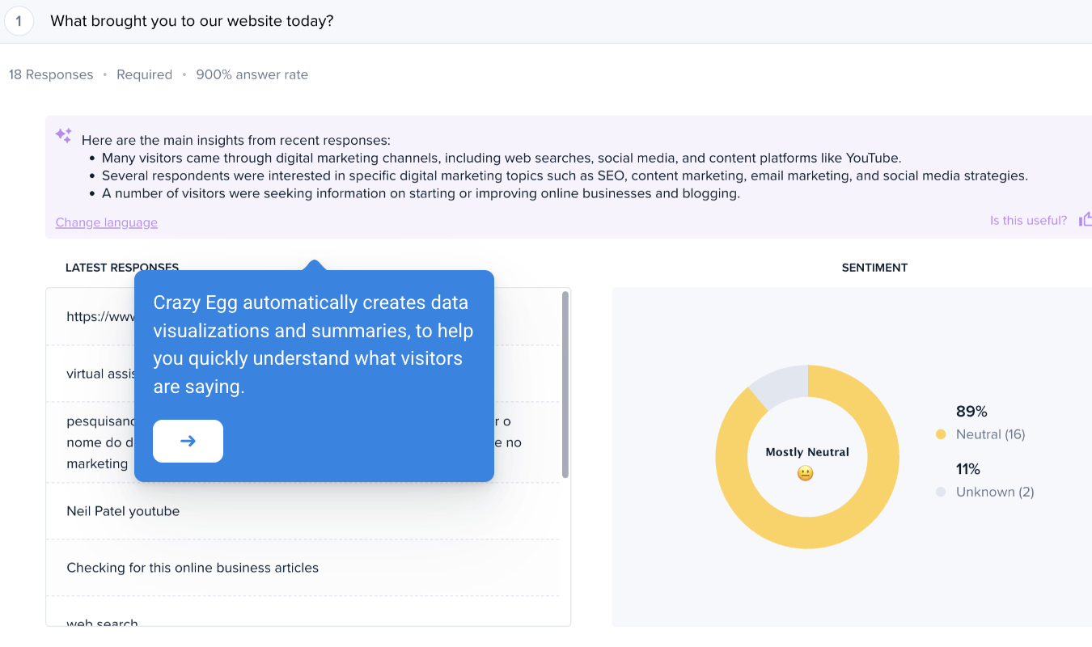Click the "18 Responses" count
This screenshot has width=1092, height=647.
51,74
